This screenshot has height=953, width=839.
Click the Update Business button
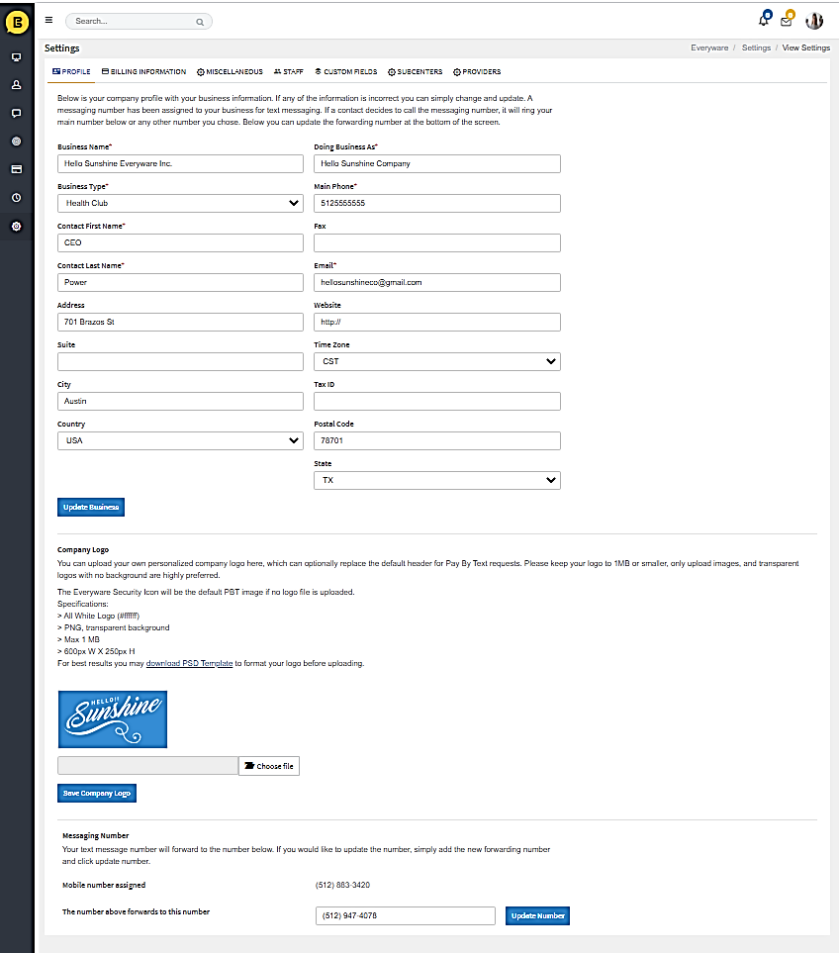(91, 507)
